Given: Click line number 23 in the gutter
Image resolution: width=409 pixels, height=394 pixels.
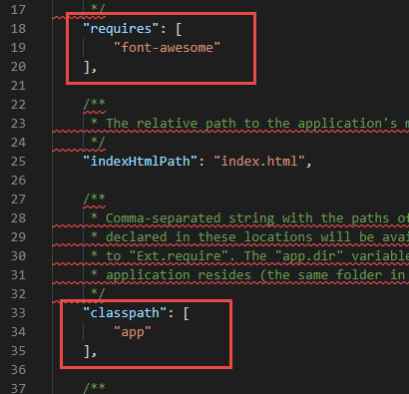Looking at the screenshot, I should tap(18, 124).
